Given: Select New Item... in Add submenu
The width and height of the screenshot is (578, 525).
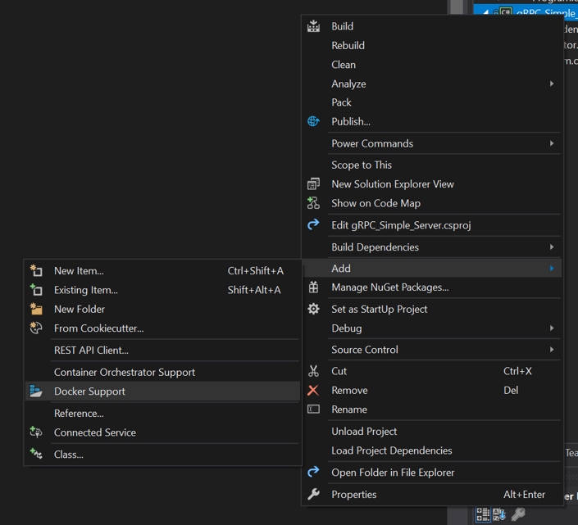Looking at the screenshot, I should tap(79, 271).
